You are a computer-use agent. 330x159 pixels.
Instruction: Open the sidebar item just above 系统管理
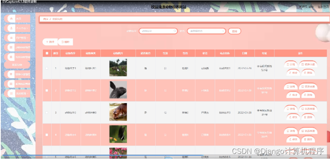click(17, 84)
